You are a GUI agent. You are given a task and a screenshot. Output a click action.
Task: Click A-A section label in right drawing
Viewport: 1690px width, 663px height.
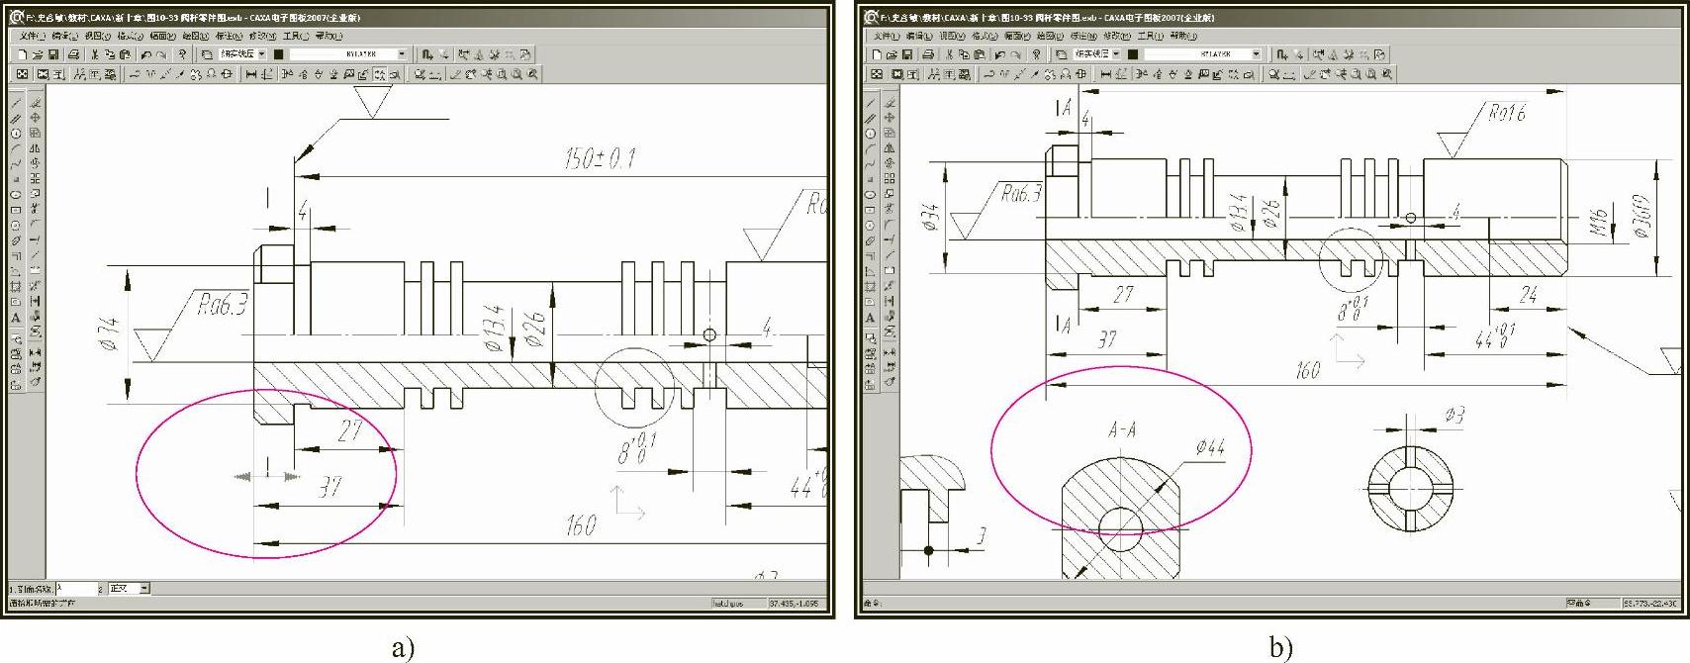tap(1122, 429)
